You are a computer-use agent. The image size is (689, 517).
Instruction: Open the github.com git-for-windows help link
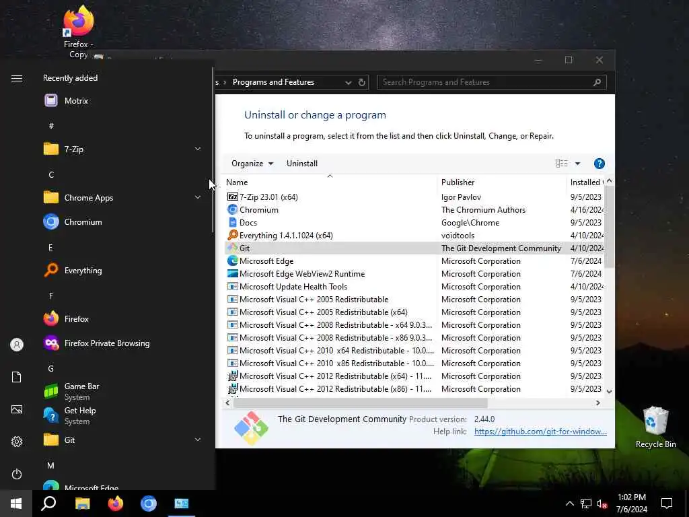tap(540, 432)
